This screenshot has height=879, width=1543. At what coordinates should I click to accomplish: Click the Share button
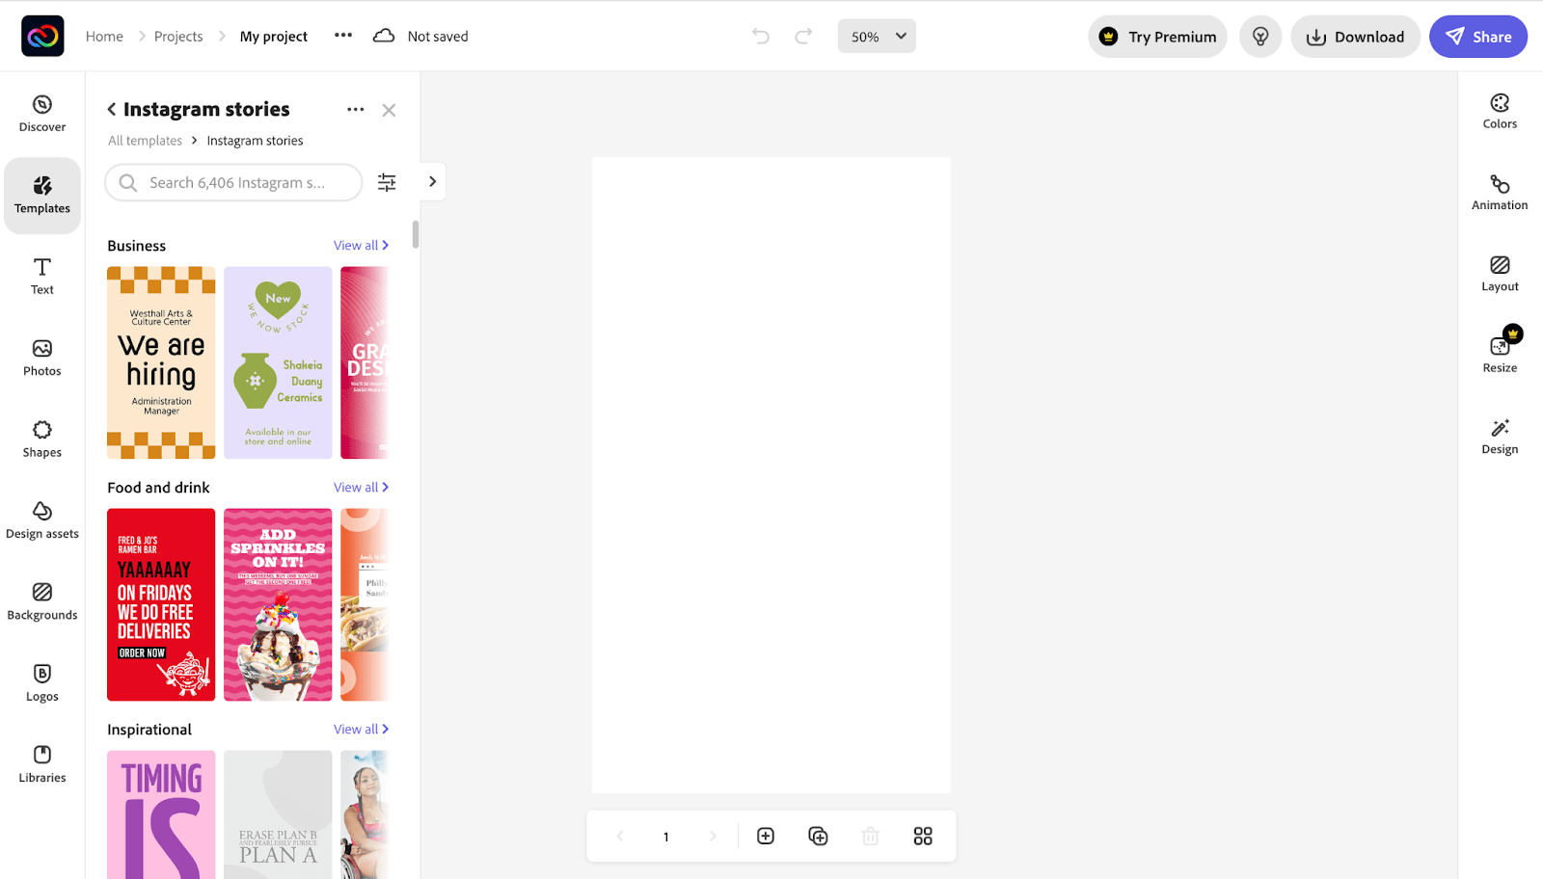[x=1477, y=36]
